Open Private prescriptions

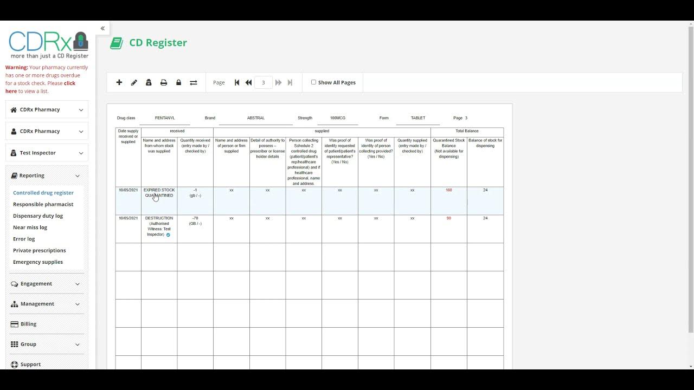coord(40,250)
